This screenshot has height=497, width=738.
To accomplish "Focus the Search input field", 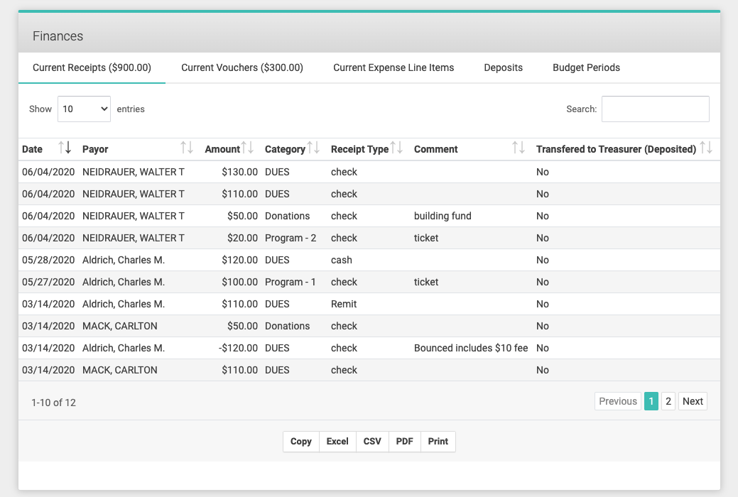I will (x=655, y=109).
